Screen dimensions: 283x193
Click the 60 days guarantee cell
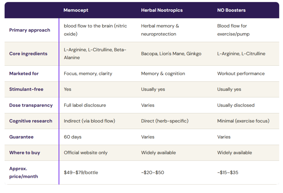[x=73, y=137]
